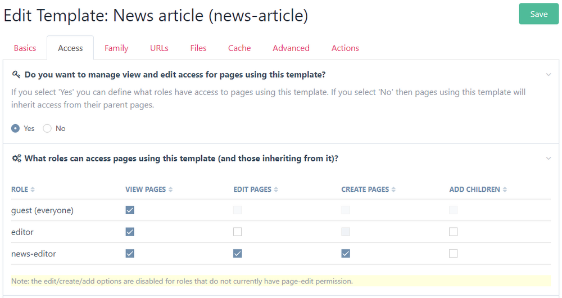Image resolution: width=562 pixels, height=298 pixels.
Task: Sort by ADD CHILDREN column arrows
Action: 504,189
